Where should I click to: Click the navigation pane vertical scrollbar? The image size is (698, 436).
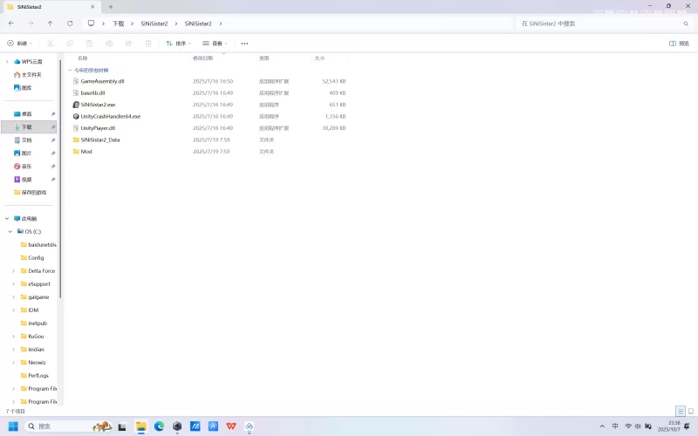tap(60, 178)
